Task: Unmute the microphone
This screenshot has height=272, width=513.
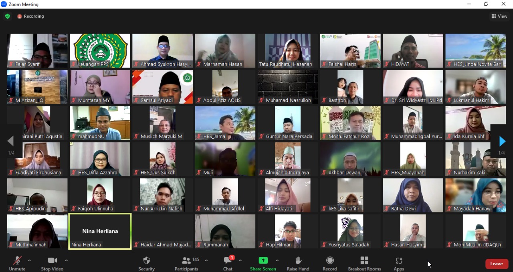Action: (x=17, y=264)
